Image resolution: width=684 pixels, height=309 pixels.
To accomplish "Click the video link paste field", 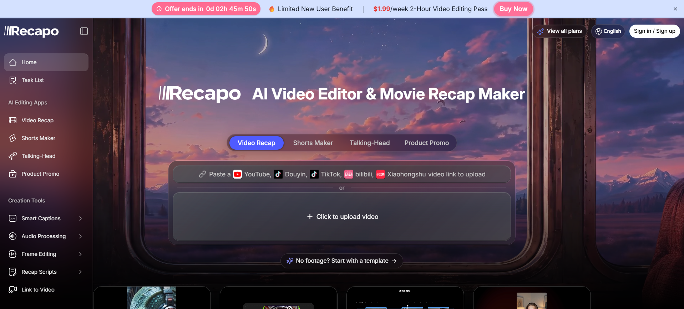I will coord(342,174).
